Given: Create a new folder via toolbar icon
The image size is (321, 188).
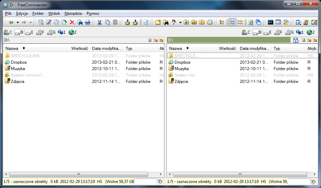Looking at the screenshot, I should point(158,22).
